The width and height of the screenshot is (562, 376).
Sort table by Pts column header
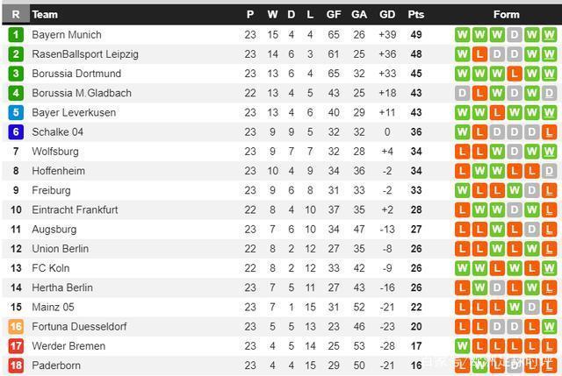click(415, 15)
